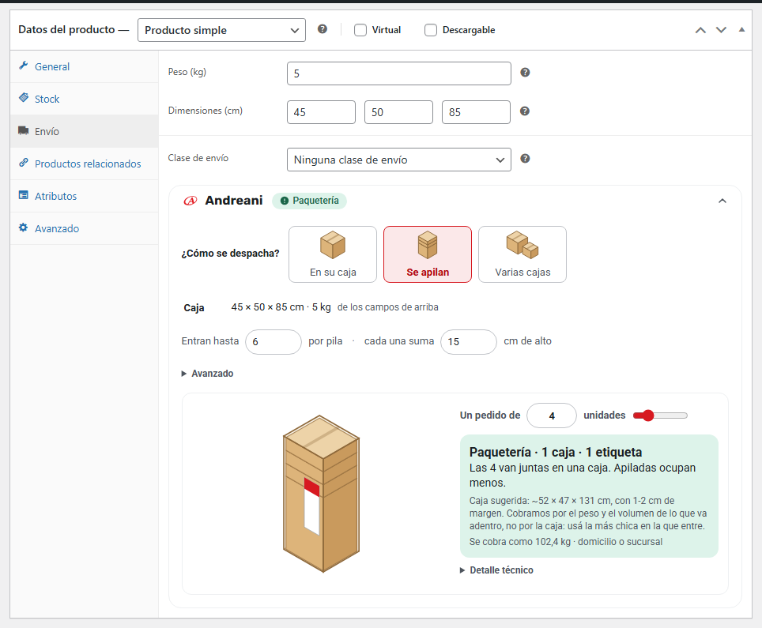The width and height of the screenshot is (762, 628).
Task: Open the Productos relacionados tab
Action: 84,164
